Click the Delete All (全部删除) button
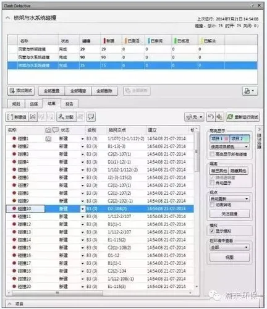This screenshot has width=267, height=309. [104, 91]
